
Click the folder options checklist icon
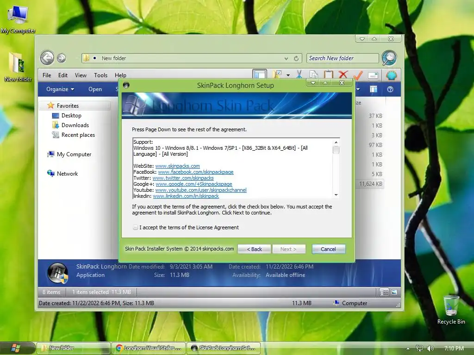point(277,74)
